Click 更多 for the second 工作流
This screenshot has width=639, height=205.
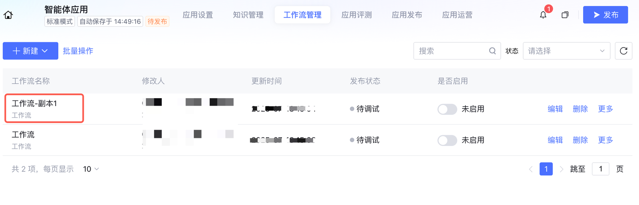[605, 140]
